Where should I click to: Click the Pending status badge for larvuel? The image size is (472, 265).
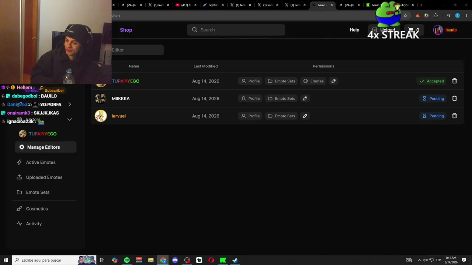(433, 116)
